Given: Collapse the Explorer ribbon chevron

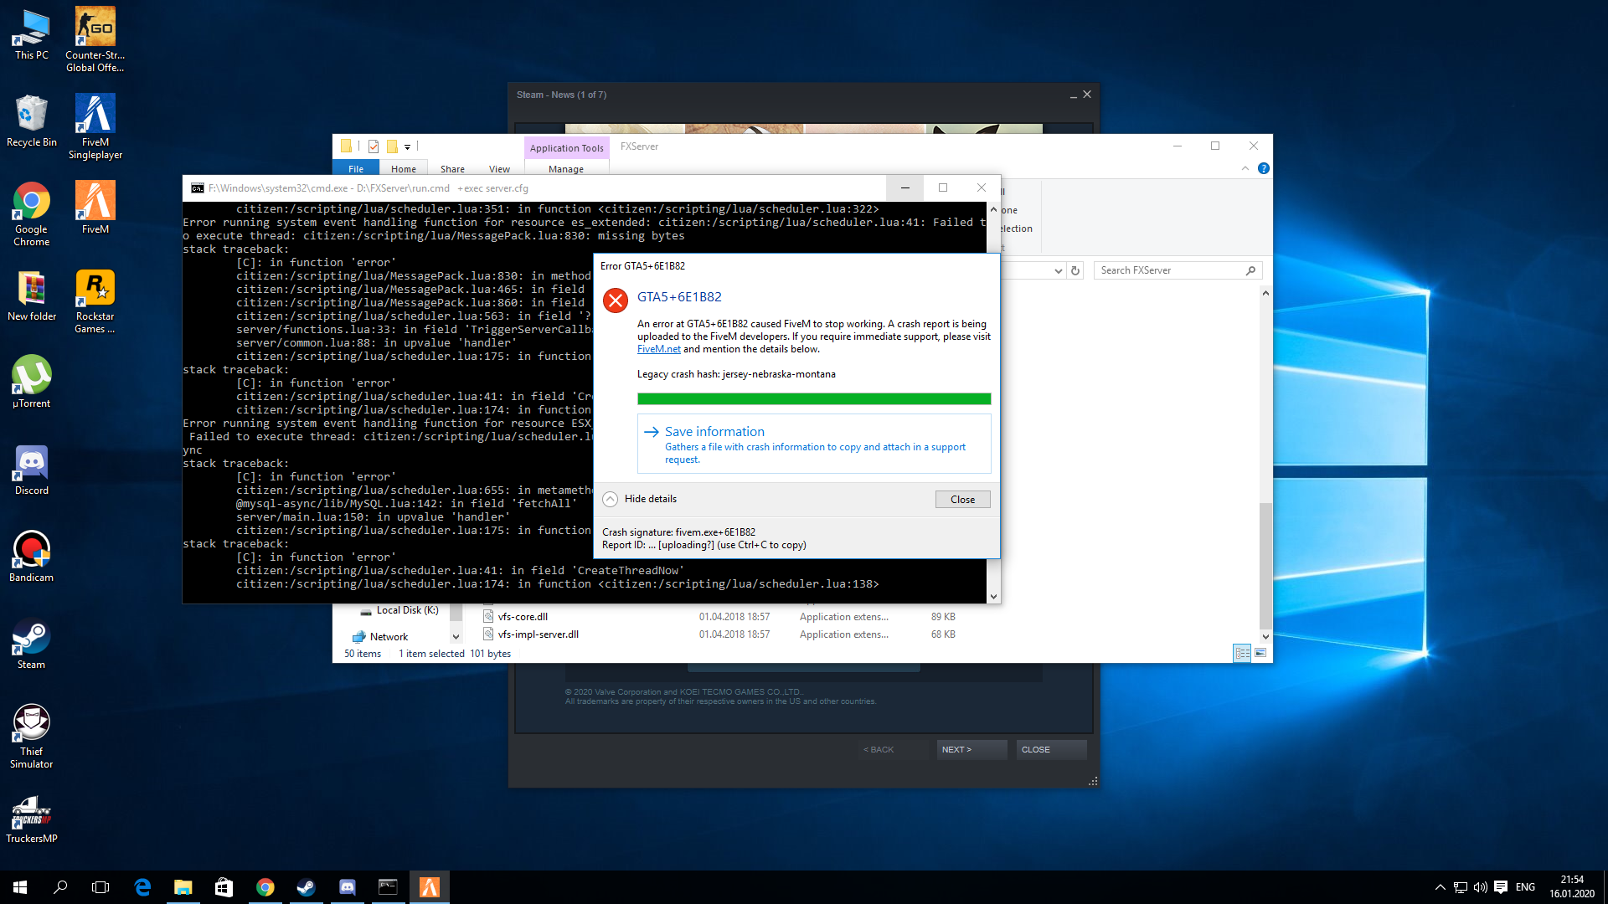Looking at the screenshot, I should [x=1245, y=168].
